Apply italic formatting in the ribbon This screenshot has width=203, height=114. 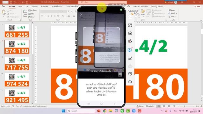tap(45, 16)
